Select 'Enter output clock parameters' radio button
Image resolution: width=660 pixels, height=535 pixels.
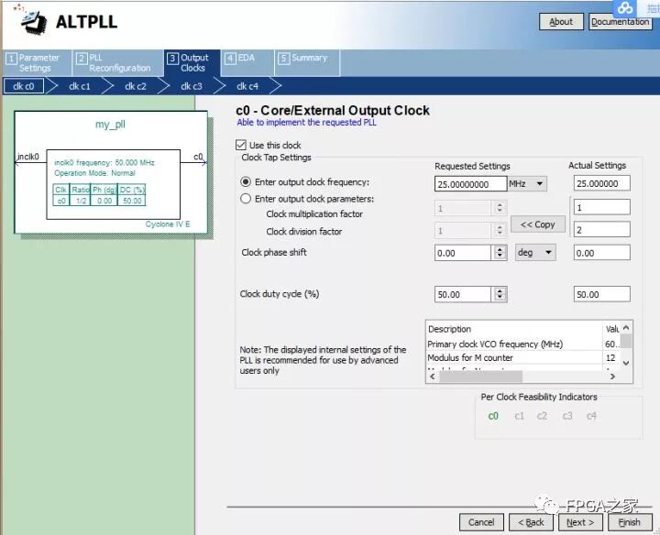coord(245,199)
